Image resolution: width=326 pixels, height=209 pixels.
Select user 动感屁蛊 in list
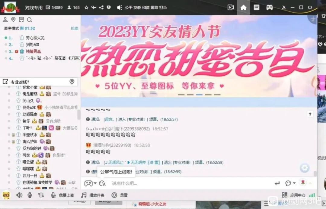(30, 114)
